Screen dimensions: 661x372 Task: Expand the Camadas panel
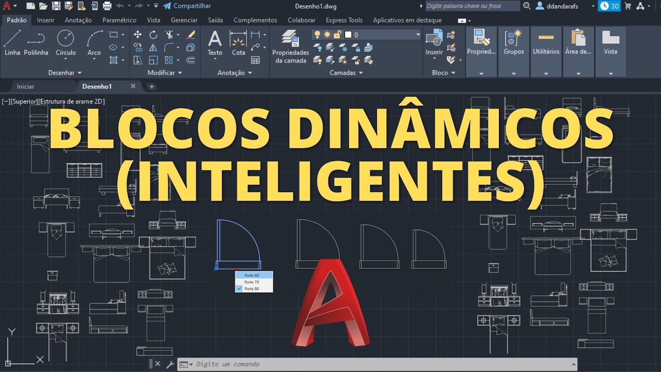pyautogui.click(x=346, y=73)
